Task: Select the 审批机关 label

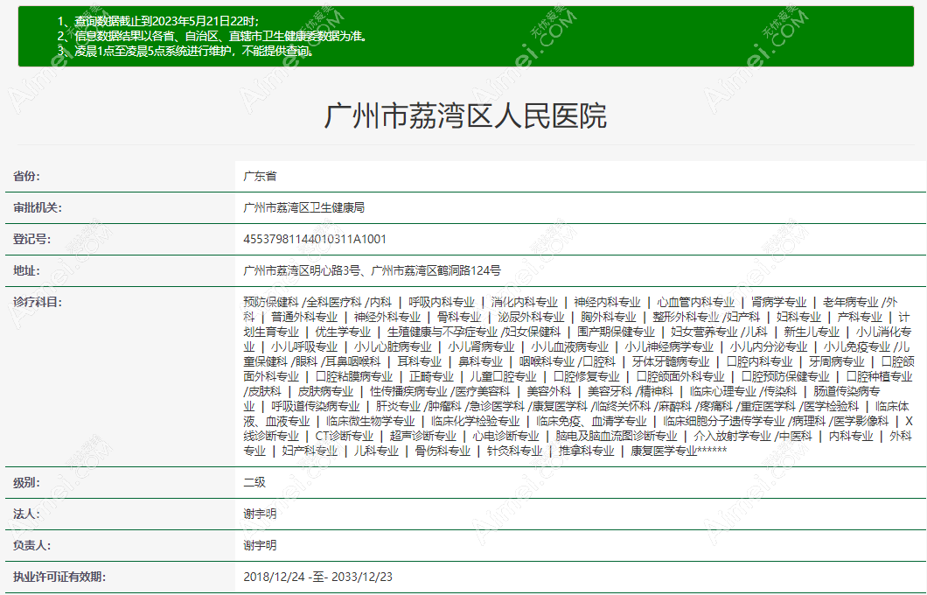Action: pos(38,207)
